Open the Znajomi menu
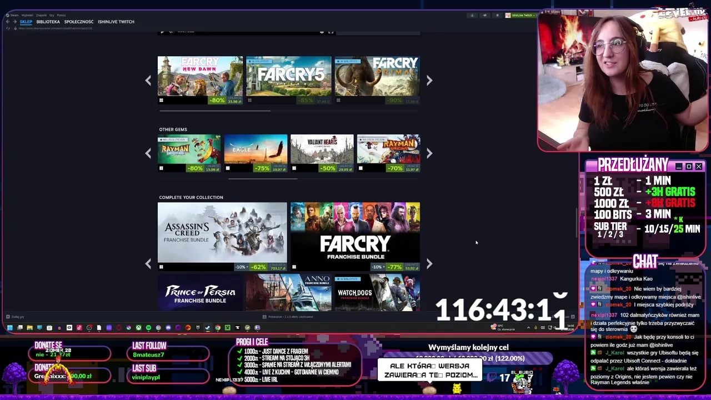The image size is (711, 400). point(41,15)
